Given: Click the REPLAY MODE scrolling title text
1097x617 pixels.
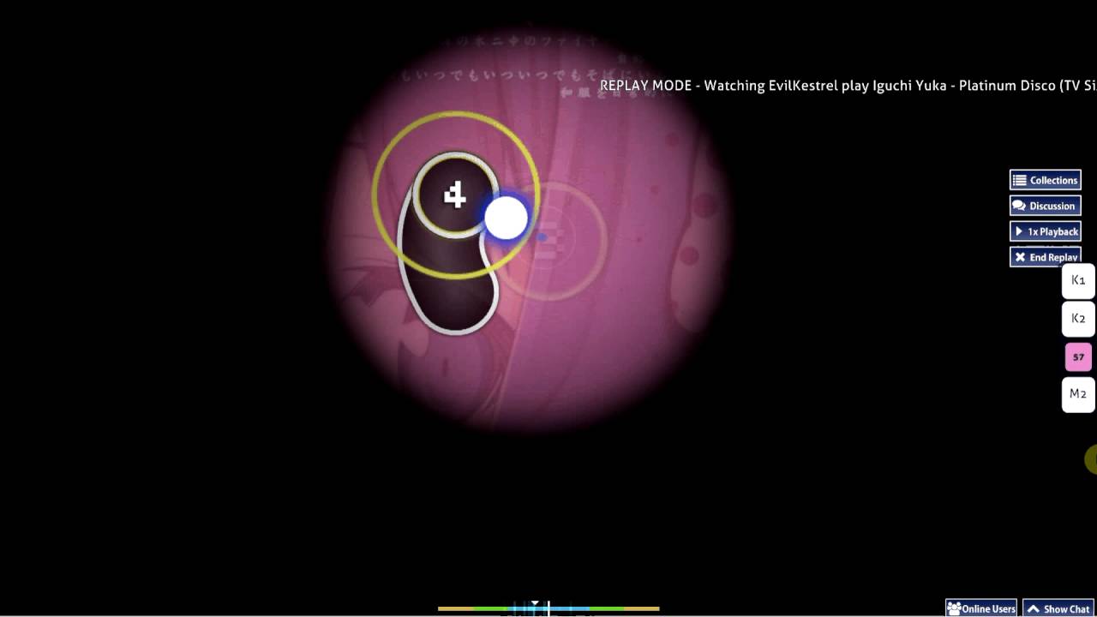Looking at the screenshot, I should click(848, 86).
